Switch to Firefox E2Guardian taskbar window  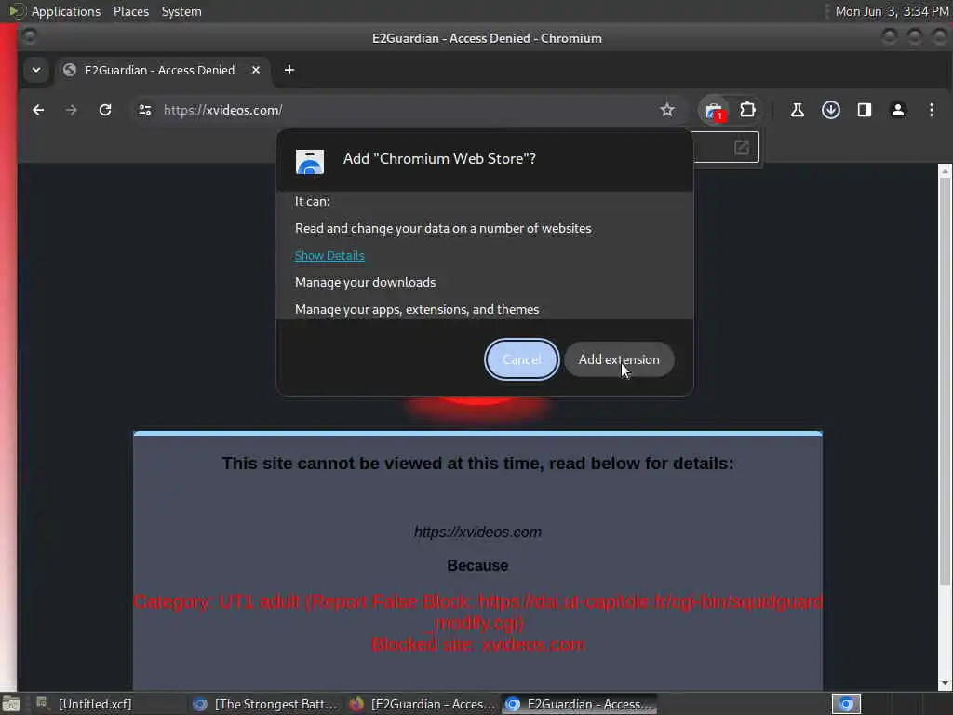pos(423,704)
